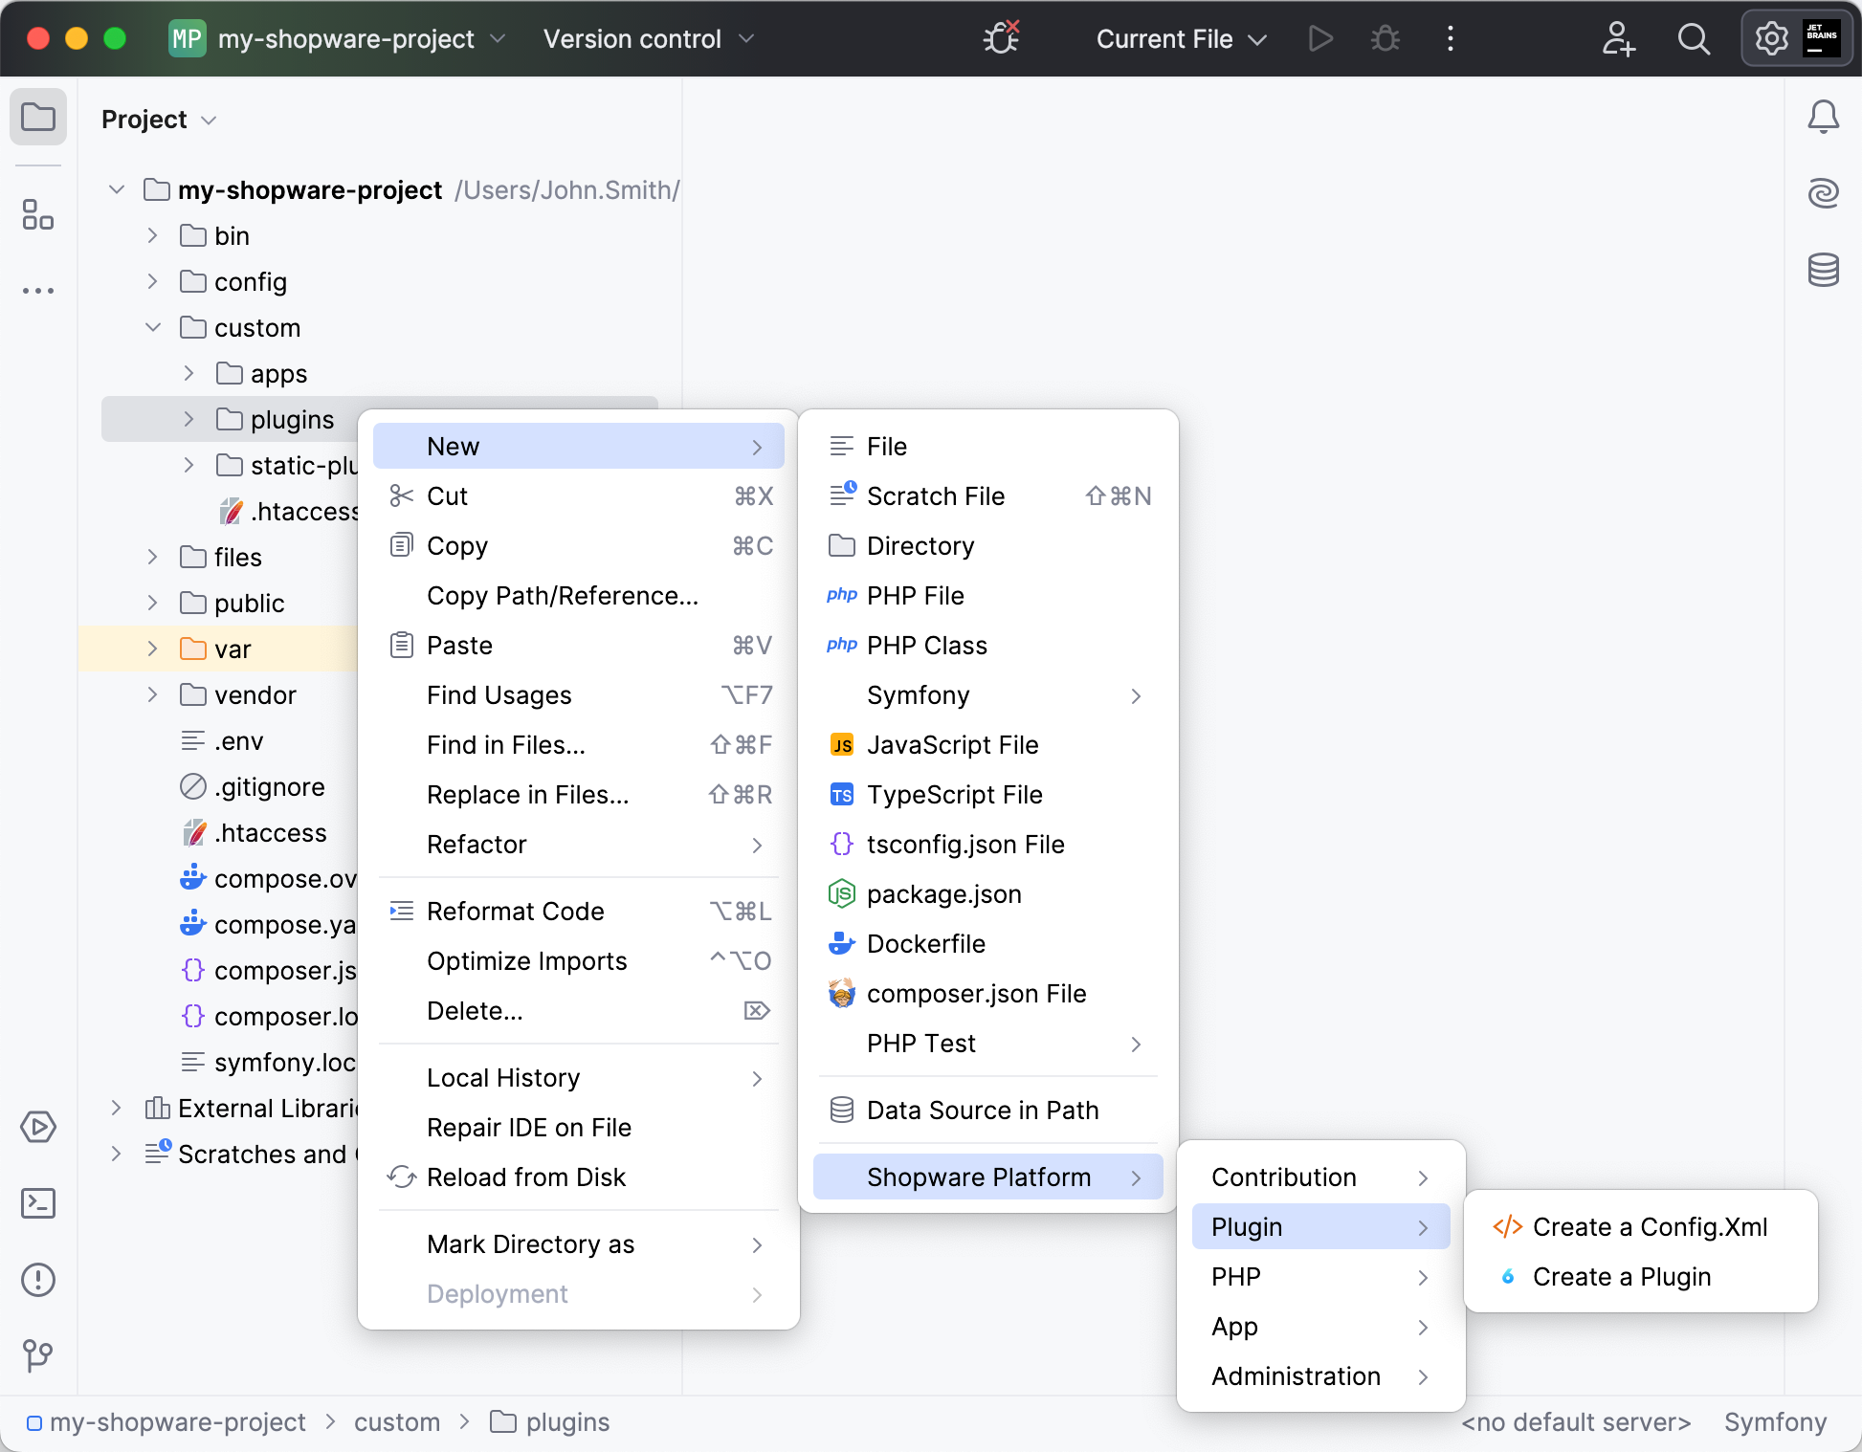The height and width of the screenshot is (1452, 1862).
Task: Open the Current File run configuration dropdown
Action: (1181, 39)
